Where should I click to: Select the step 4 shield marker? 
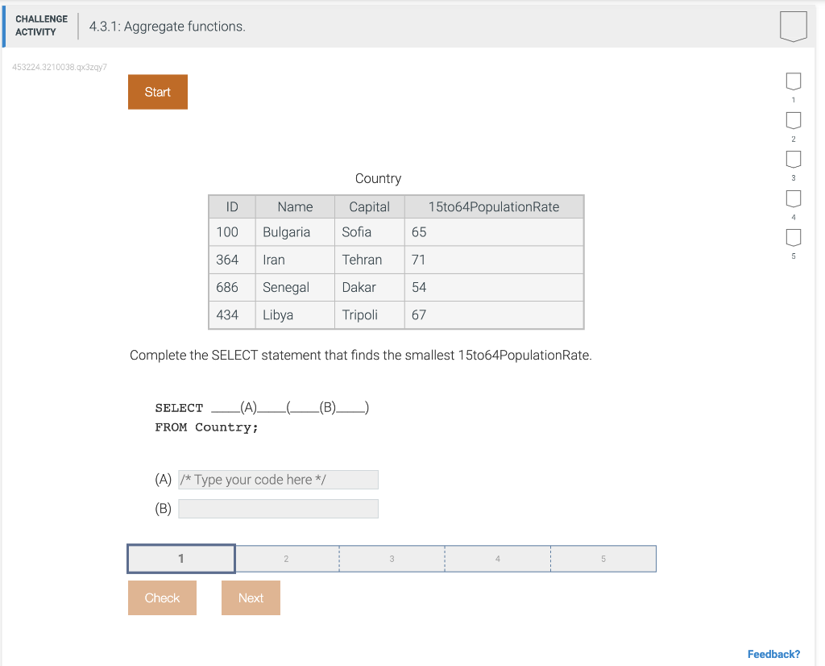point(793,198)
